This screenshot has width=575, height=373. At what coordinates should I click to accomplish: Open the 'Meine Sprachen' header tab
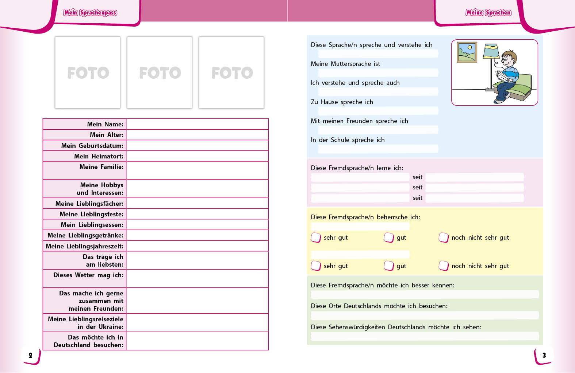(x=488, y=13)
